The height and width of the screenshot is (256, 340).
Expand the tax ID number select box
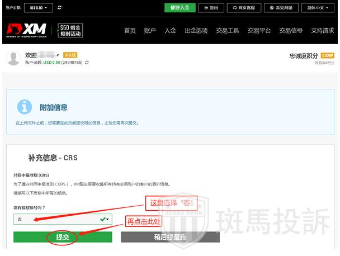click(x=63, y=219)
